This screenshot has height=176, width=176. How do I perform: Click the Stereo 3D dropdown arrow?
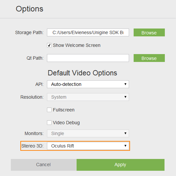[x=125, y=146]
